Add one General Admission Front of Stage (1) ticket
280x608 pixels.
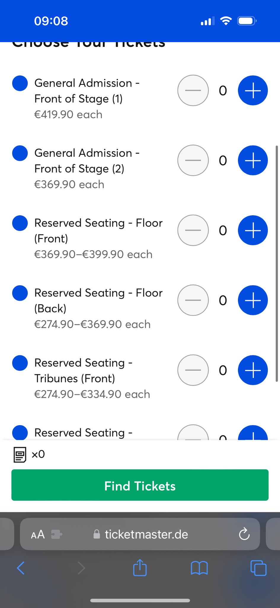(x=253, y=91)
